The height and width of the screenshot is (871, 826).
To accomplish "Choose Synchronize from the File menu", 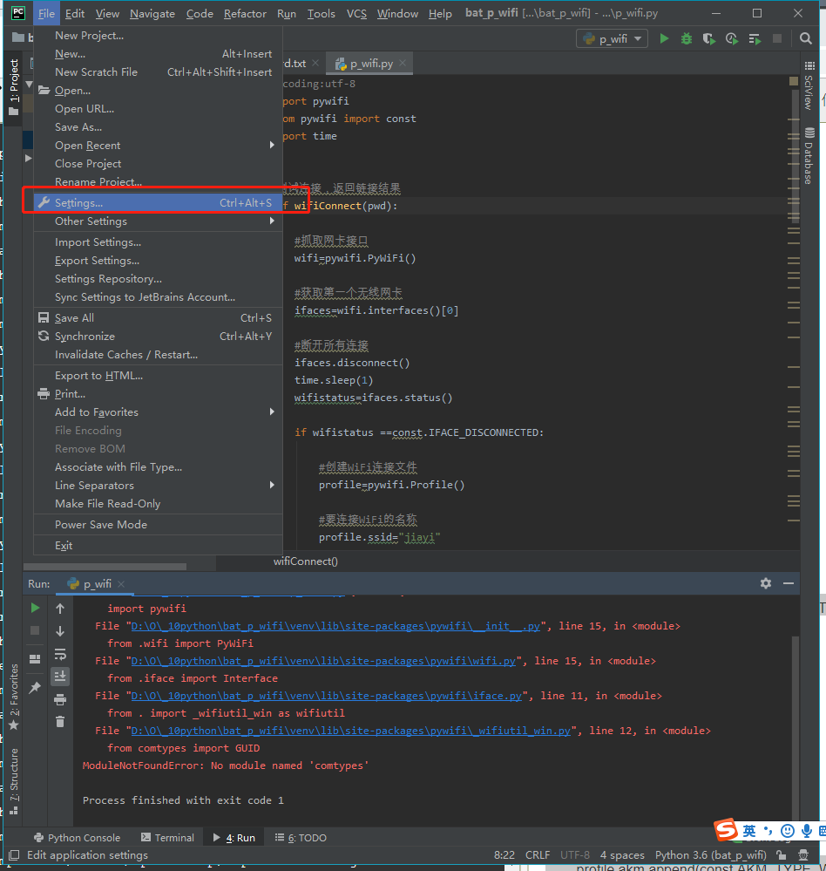I will 158,336.
